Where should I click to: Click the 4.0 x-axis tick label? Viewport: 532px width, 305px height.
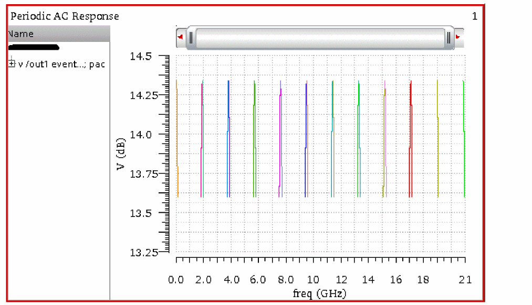pos(232,280)
